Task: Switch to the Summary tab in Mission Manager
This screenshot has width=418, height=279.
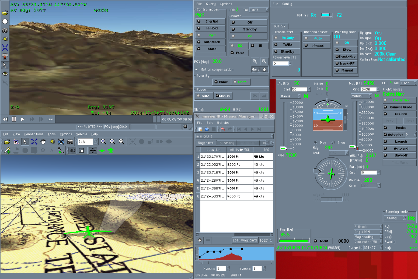Action: tap(226, 143)
